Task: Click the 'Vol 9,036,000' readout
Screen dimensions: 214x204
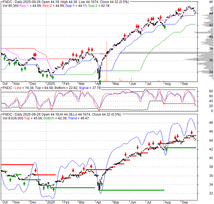Action: tap(13, 118)
